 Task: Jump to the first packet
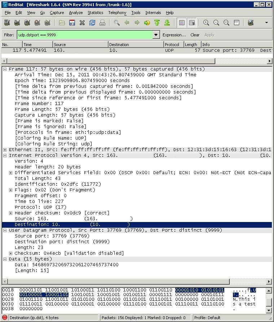click(x=157, y=23)
